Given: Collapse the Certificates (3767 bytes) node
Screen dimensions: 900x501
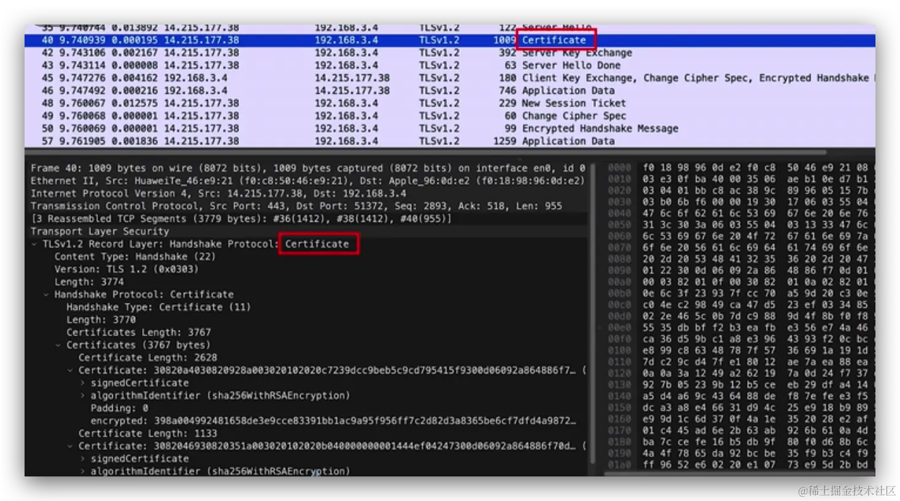Looking at the screenshot, I should [58, 345].
